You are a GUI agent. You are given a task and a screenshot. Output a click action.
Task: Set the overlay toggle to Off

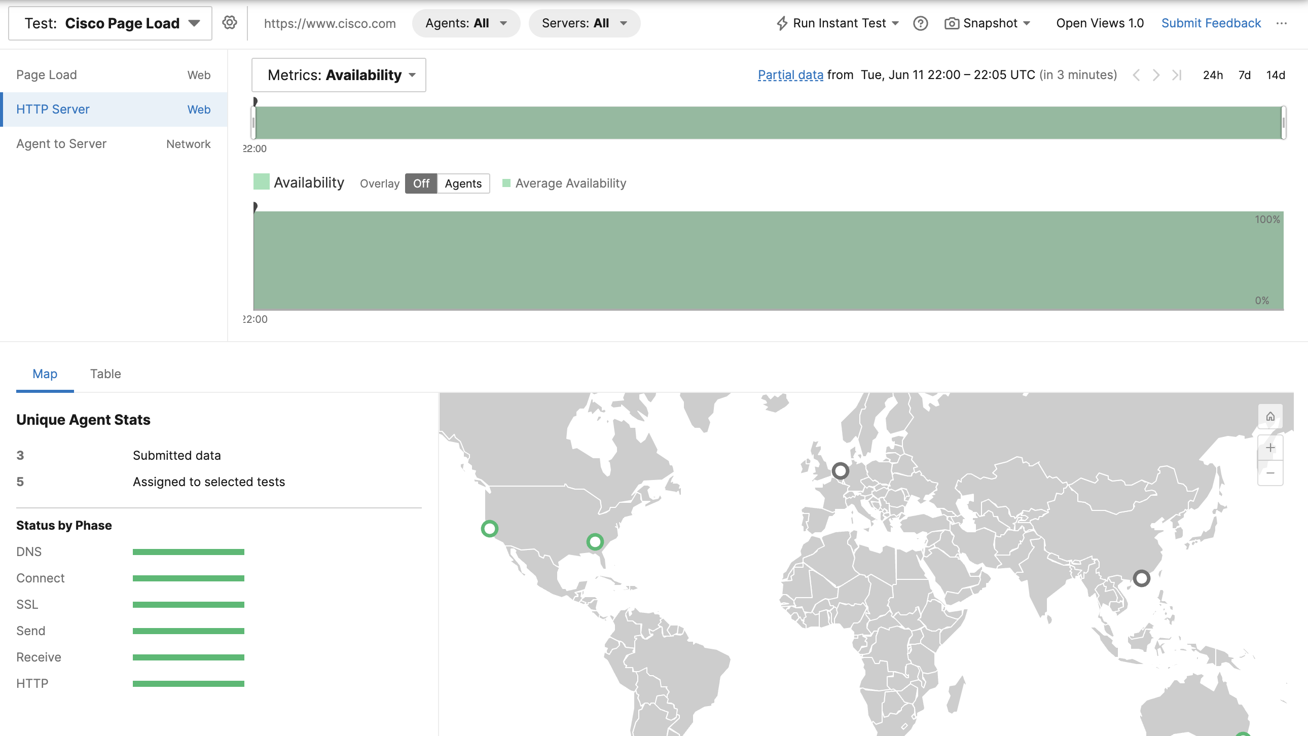tap(420, 183)
